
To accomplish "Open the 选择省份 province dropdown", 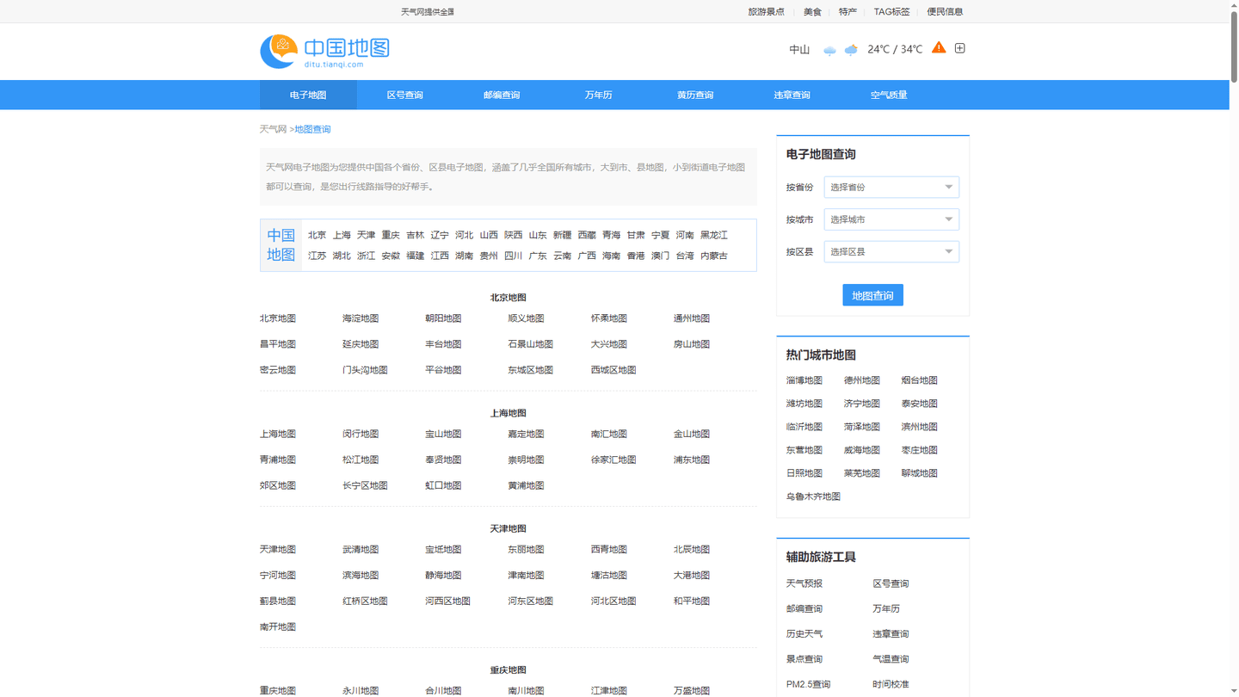I will pos(891,187).
